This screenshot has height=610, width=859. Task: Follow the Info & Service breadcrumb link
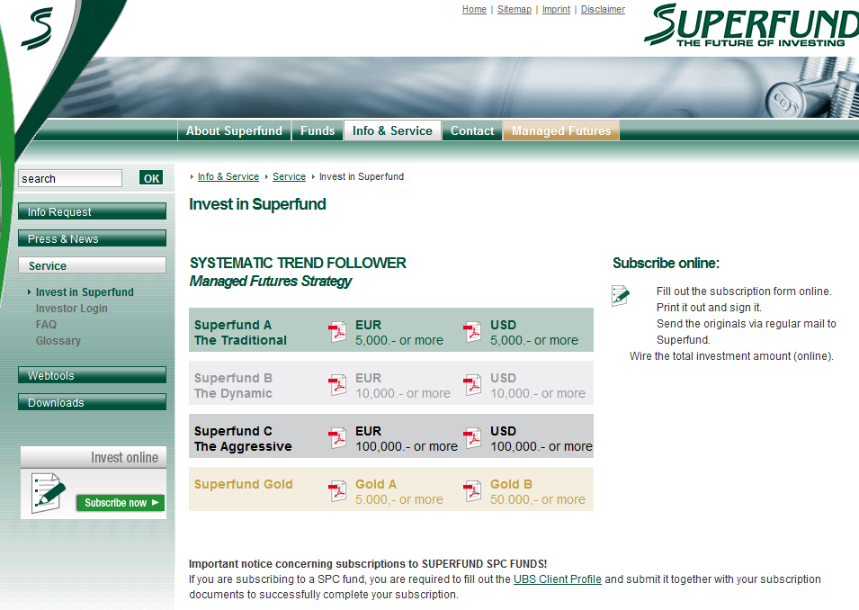[228, 176]
